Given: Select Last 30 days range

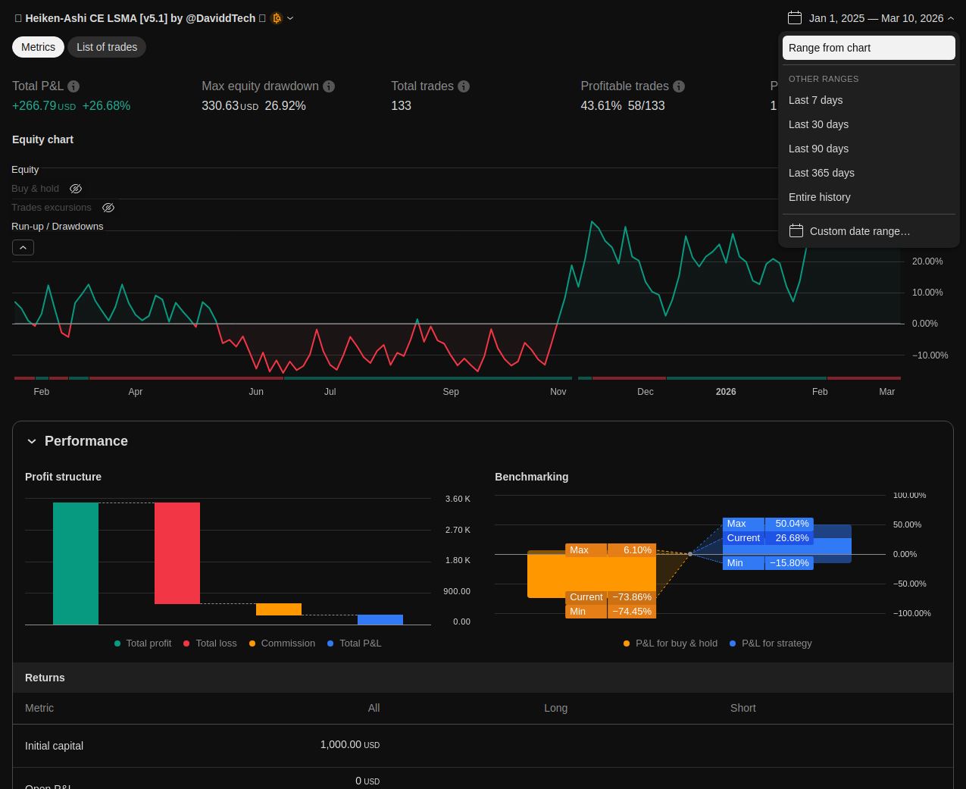Looking at the screenshot, I should [818, 124].
